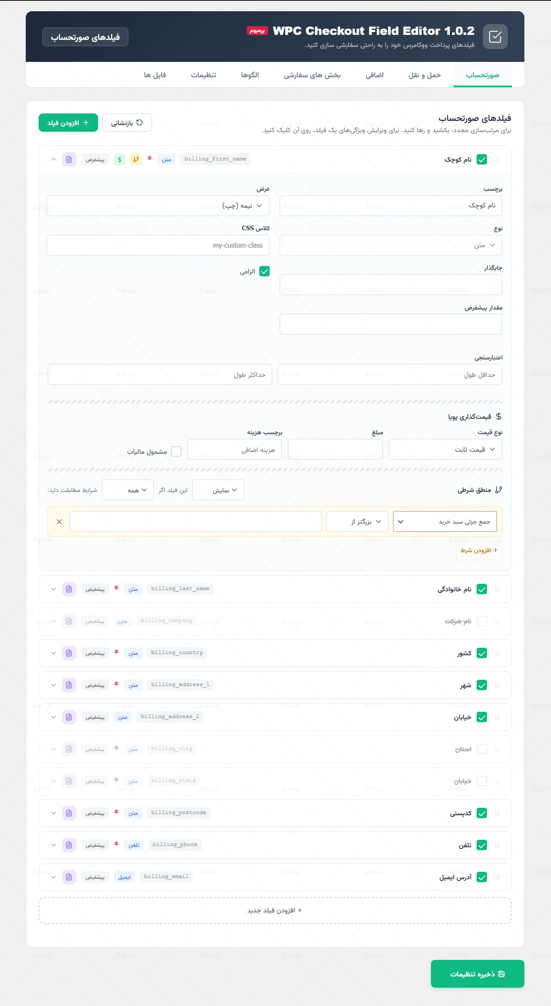
Task: Click the افزودن فیلد جدید dashed button
Action: (275, 910)
